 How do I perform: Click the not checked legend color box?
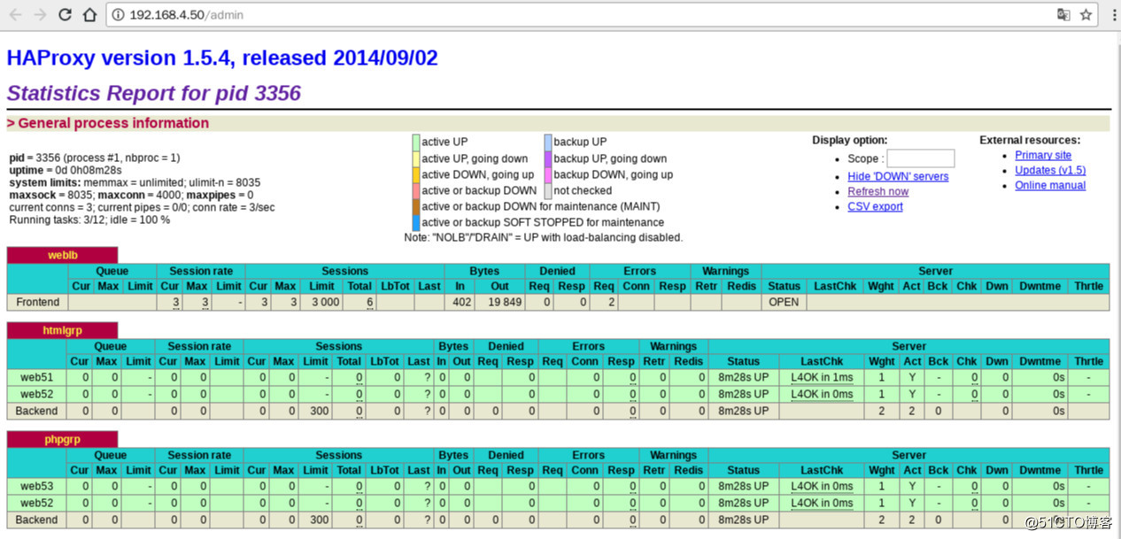[x=548, y=190]
